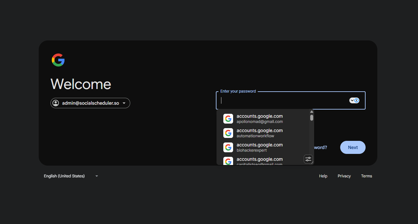Open the Privacy link

coord(344,176)
